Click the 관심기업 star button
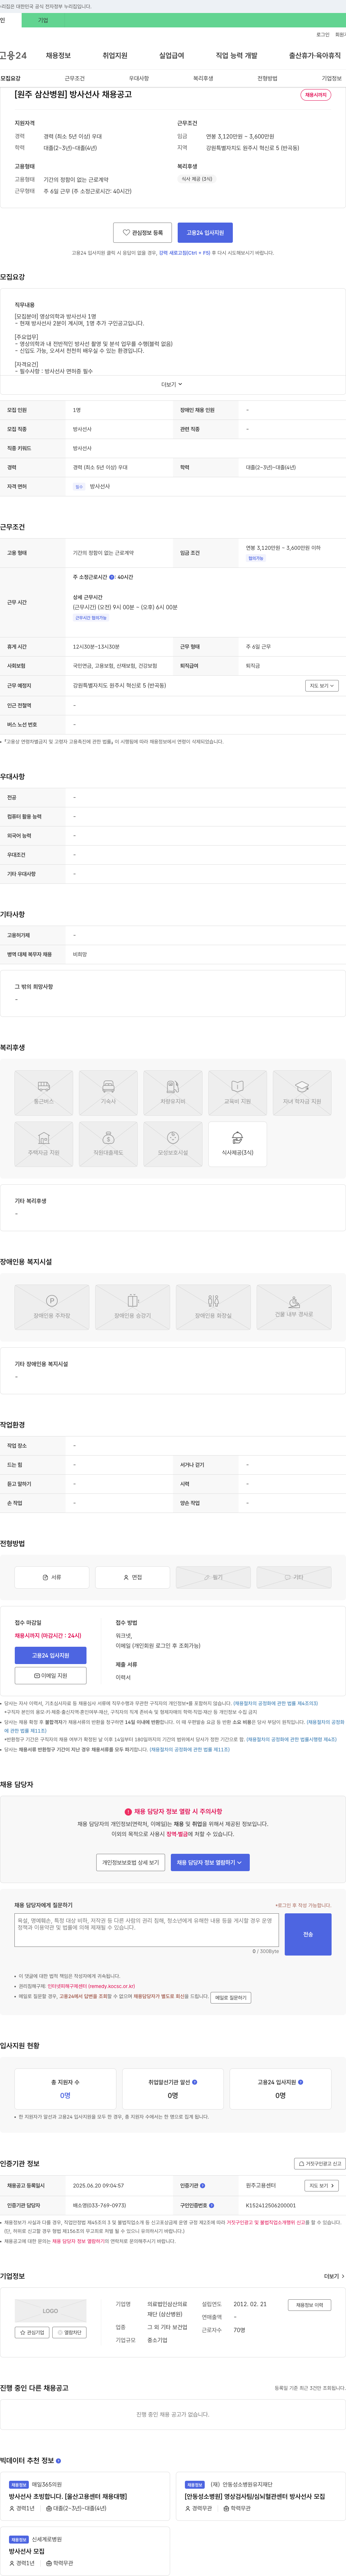Image resolution: width=346 pixels, height=2576 pixels. 32,2332
